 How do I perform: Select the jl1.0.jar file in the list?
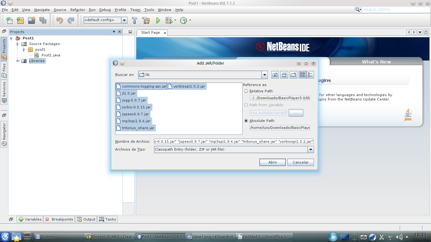129,93
